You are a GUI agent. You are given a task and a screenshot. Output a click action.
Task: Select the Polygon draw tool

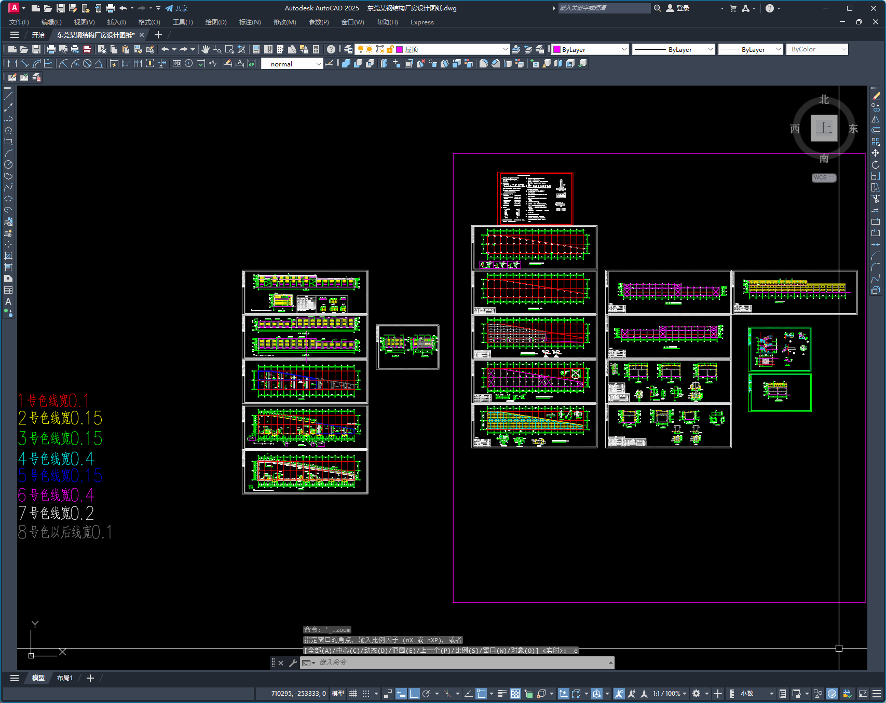click(8, 130)
